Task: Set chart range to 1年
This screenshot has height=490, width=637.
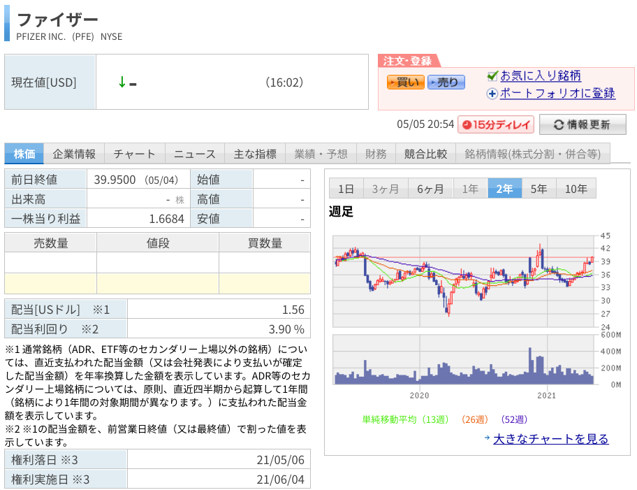Action: tap(471, 189)
